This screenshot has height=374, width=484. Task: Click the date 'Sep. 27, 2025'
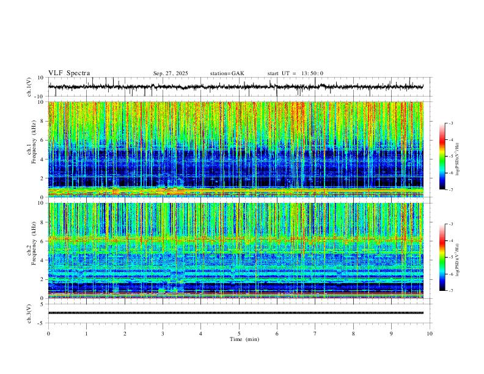[x=170, y=73]
